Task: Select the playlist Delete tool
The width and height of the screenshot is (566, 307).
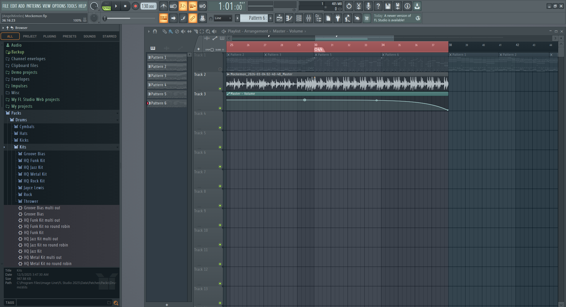Action: (x=177, y=31)
